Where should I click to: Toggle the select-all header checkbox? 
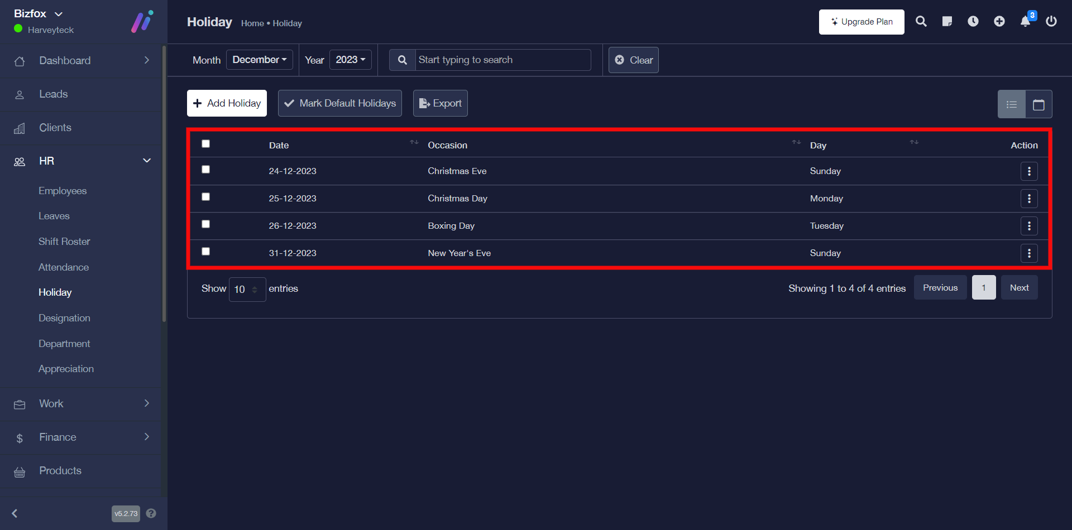click(205, 144)
